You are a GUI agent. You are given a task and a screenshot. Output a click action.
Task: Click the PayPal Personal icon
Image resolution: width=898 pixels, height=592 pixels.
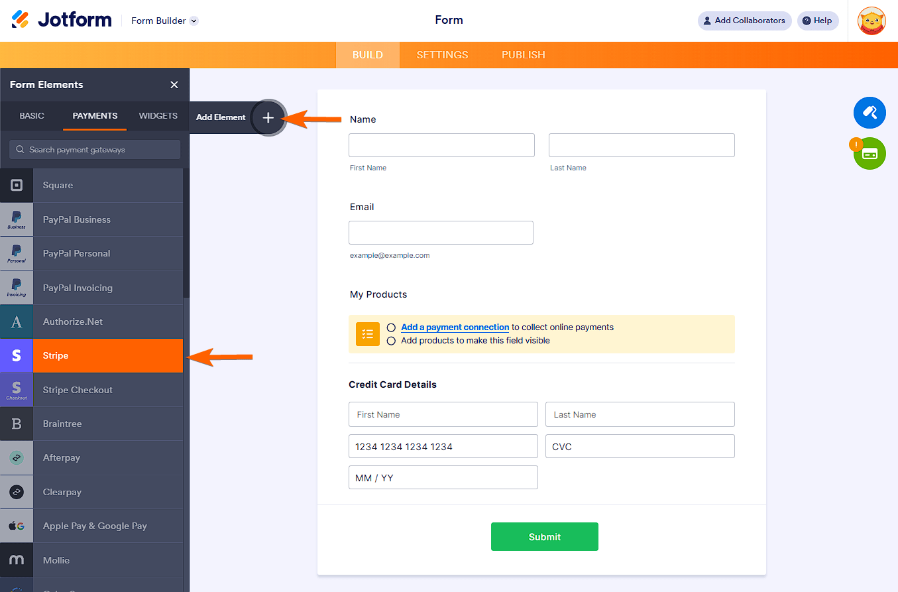17,253
